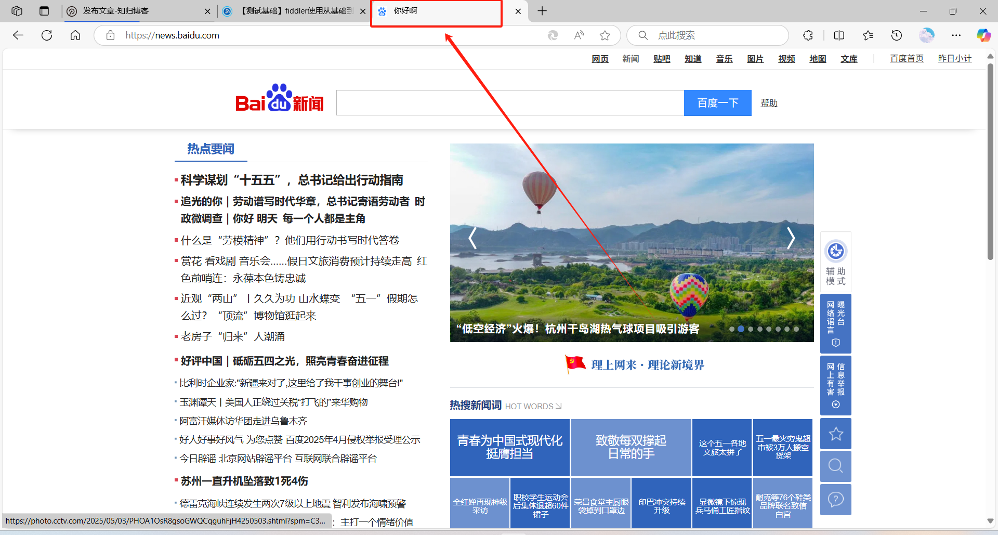Click the address bar URL
This screenshot has width=998, height=535.
[x=173, y=35]
